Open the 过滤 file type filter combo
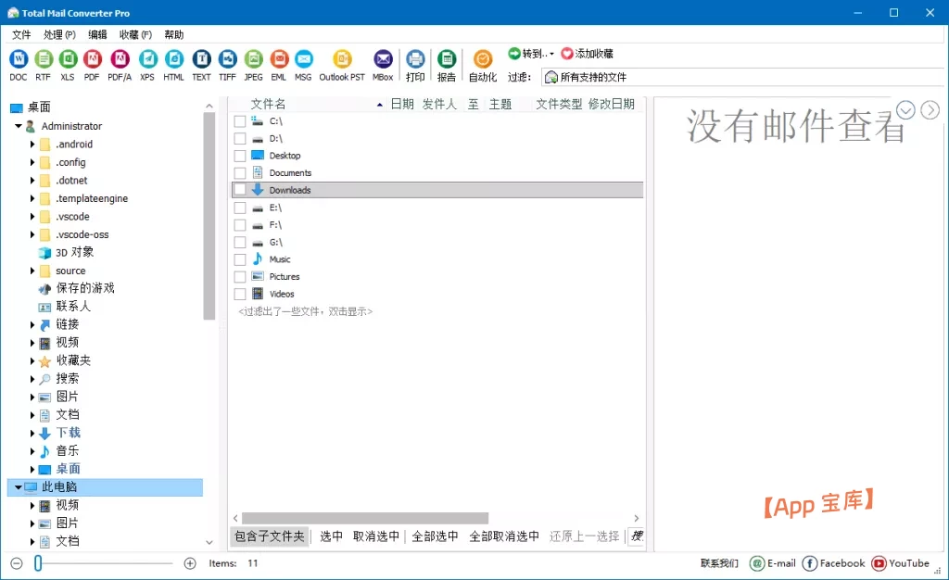This screenshot has height=580, width=949. tap(742, 77)
